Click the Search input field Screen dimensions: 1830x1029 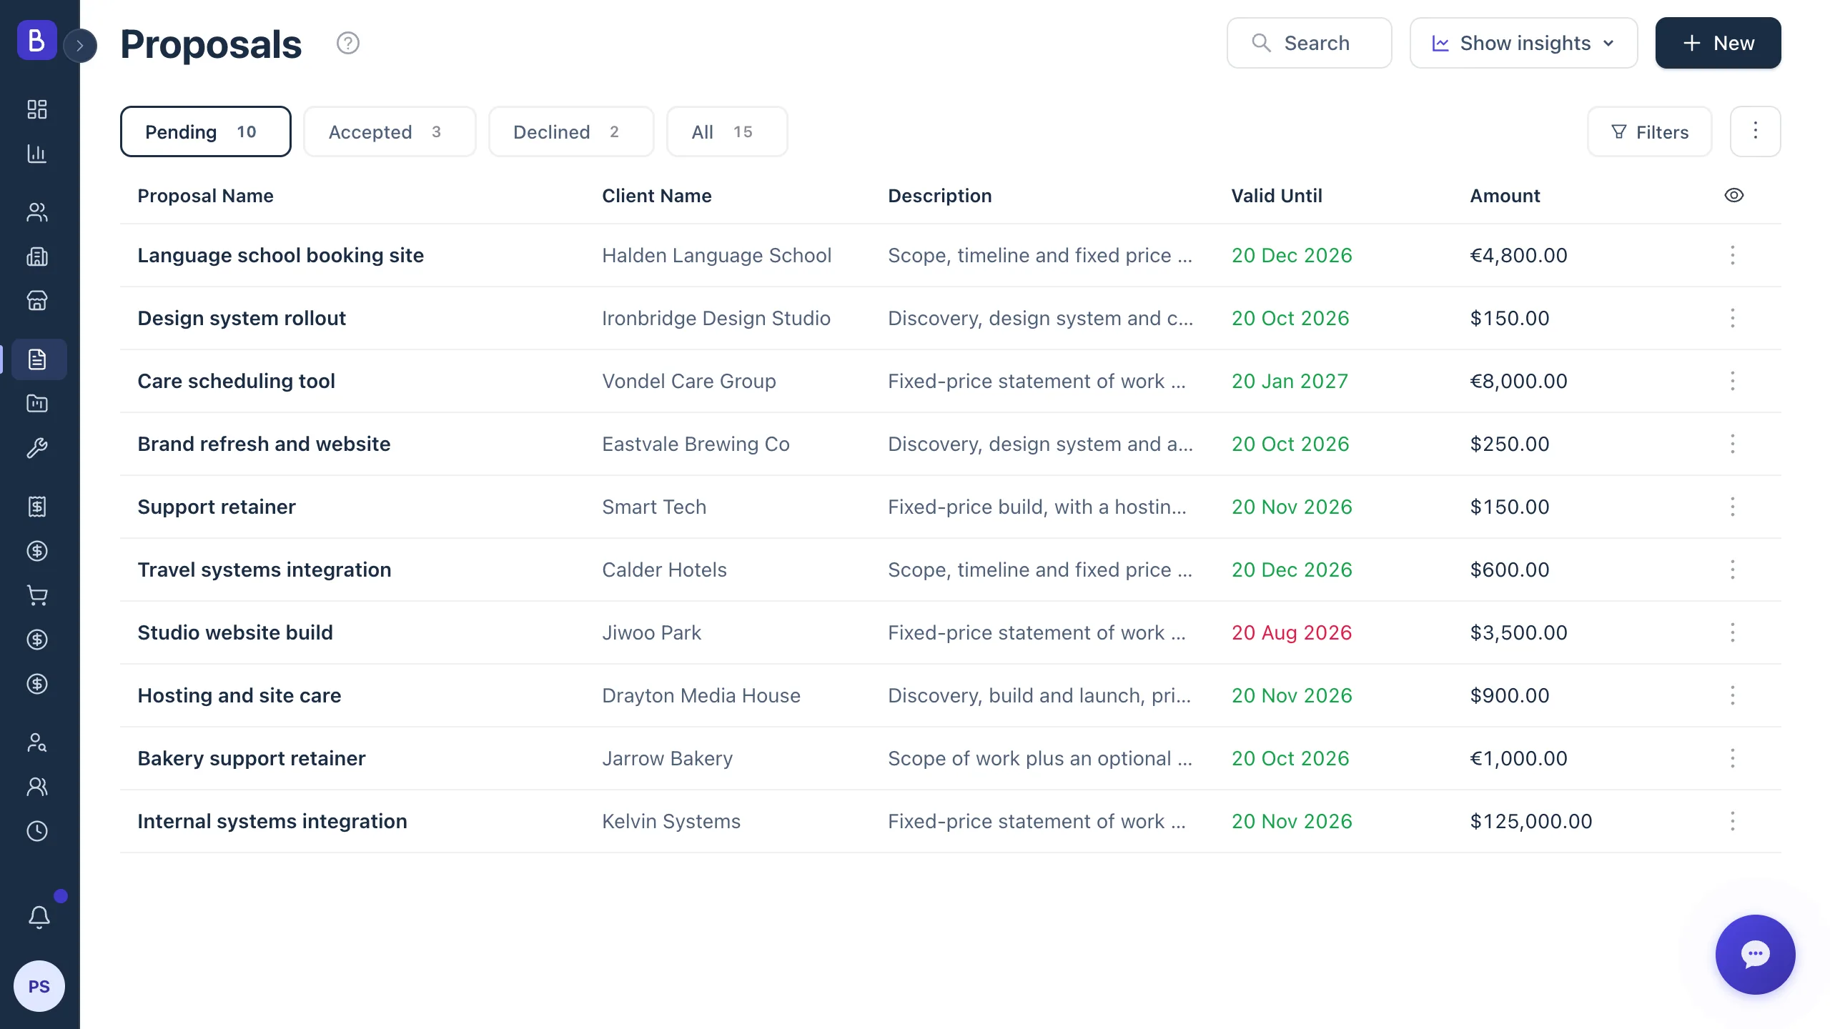pyautogui.click(x=1309, y=43)
